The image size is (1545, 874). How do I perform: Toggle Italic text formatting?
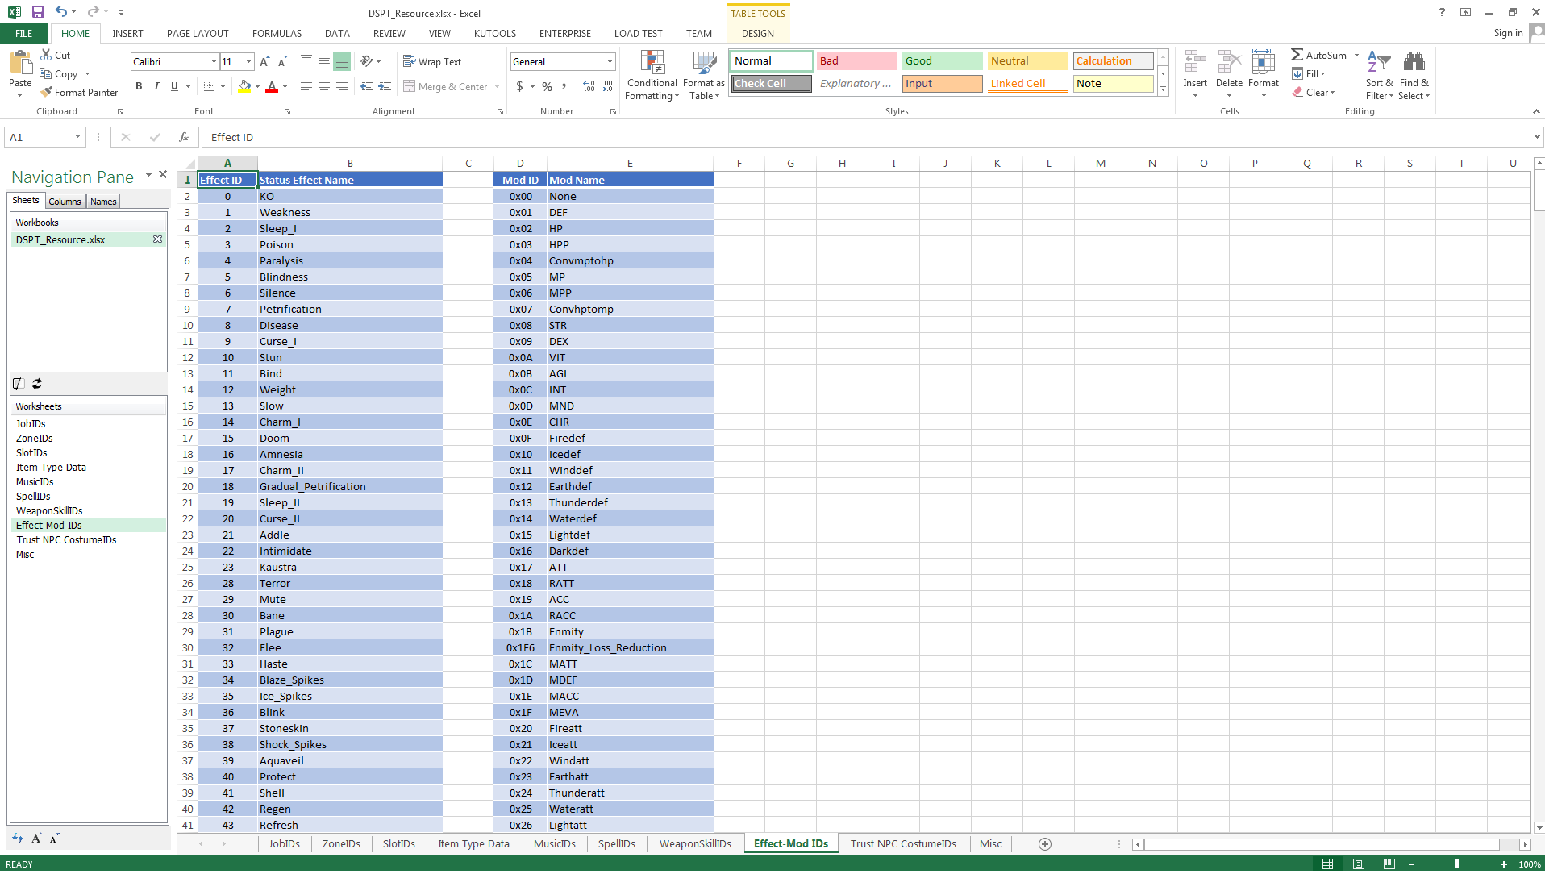(156, 87)
